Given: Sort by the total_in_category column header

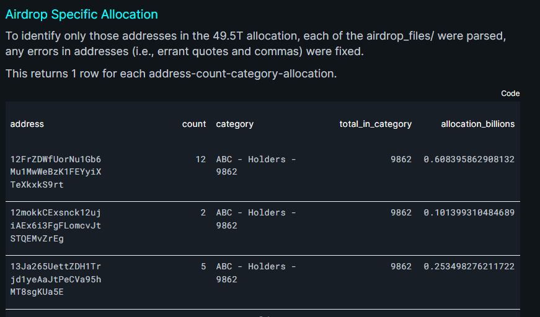Looking at the screenshot, I should pos(375,124).
